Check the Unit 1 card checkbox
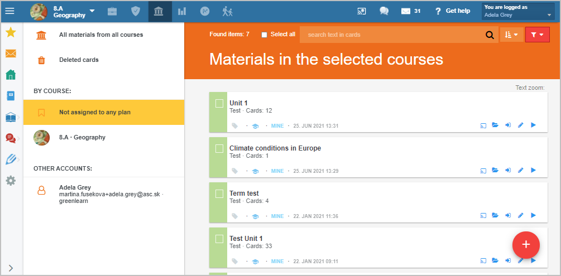 pyautogui.click(x=219, y=104)
